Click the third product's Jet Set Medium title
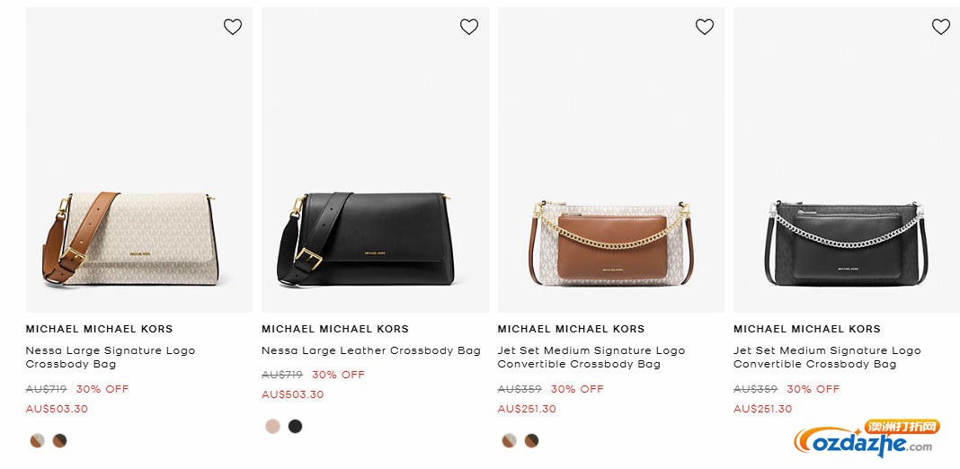 pos(591,357)
